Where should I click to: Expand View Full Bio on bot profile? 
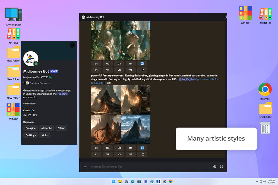pos(29,104)
